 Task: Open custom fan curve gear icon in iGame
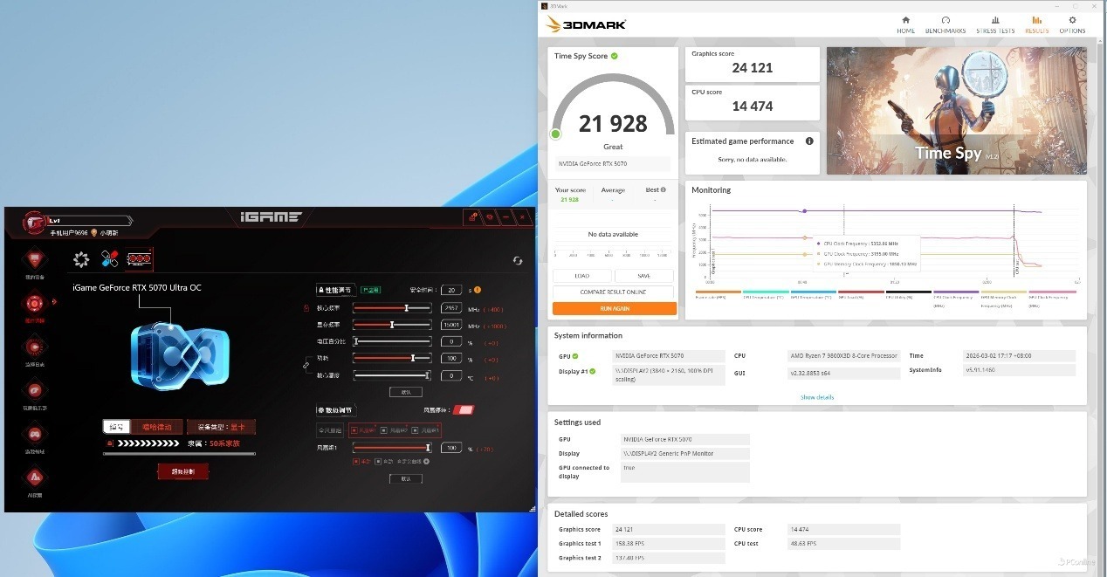click(427, 461)
